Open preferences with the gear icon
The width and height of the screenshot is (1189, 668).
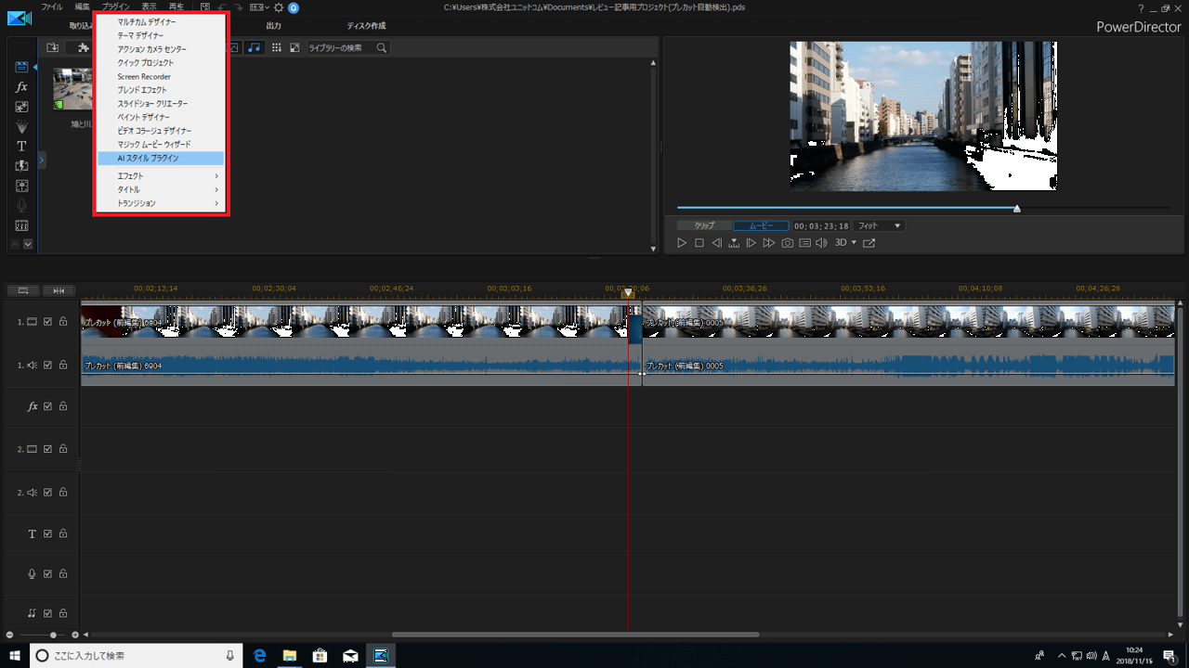pos(278,7)
